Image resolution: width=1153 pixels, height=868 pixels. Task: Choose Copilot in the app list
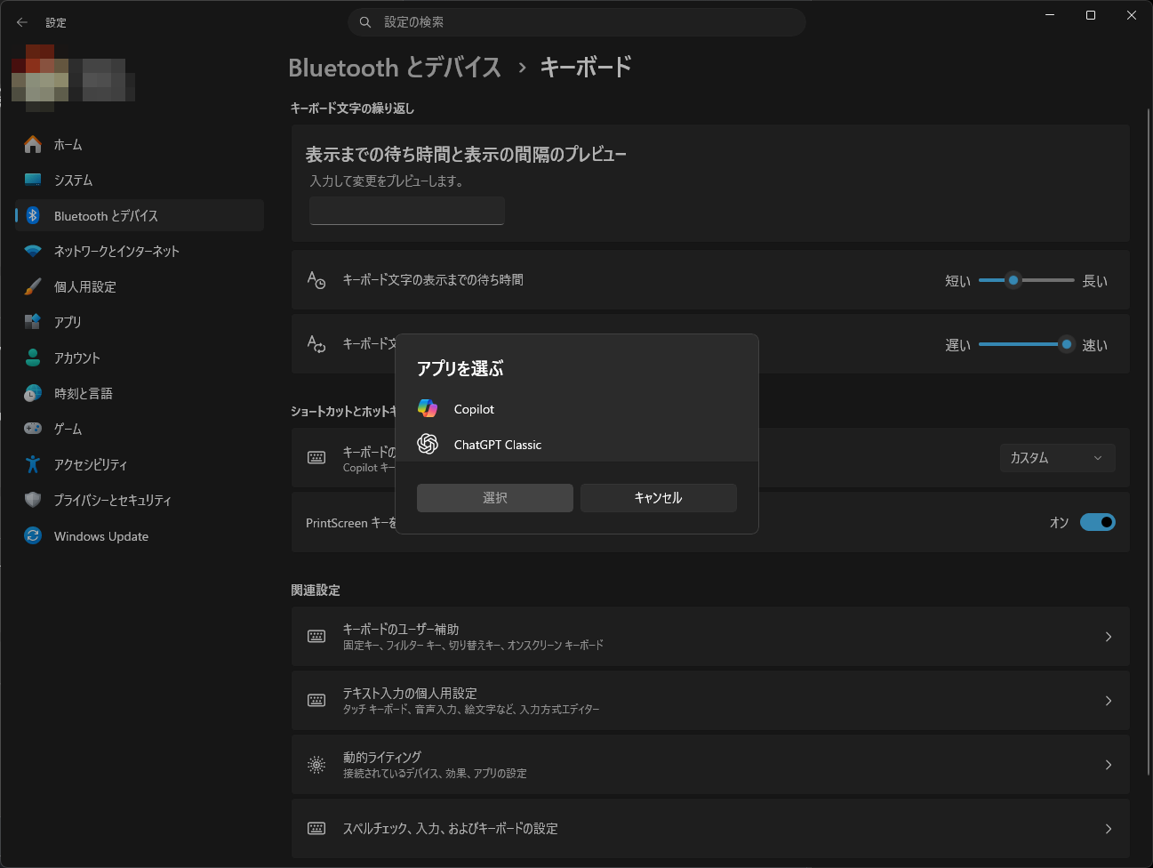(x=577, y=409)
